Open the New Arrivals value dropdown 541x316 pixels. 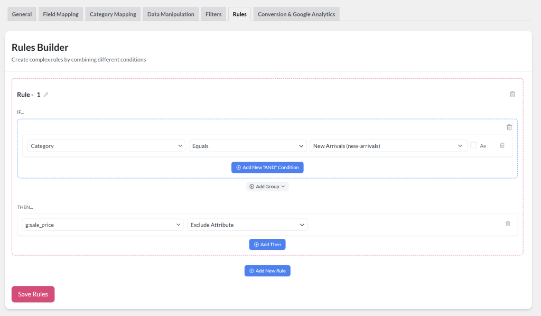[388, 145]
